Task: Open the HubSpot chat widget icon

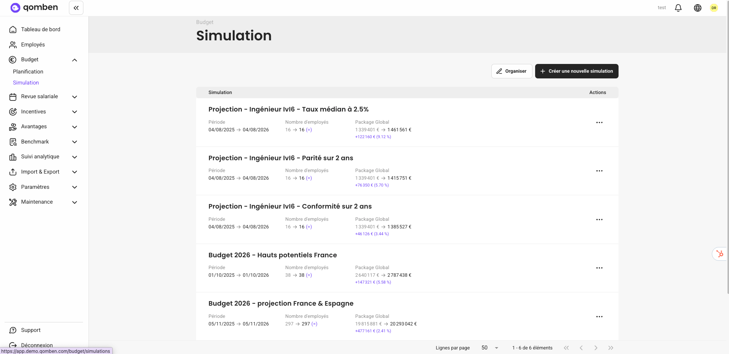Action: 719,254
